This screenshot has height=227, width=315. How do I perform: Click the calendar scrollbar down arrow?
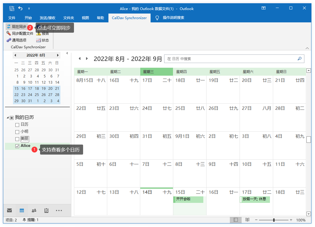pos(309,214)
